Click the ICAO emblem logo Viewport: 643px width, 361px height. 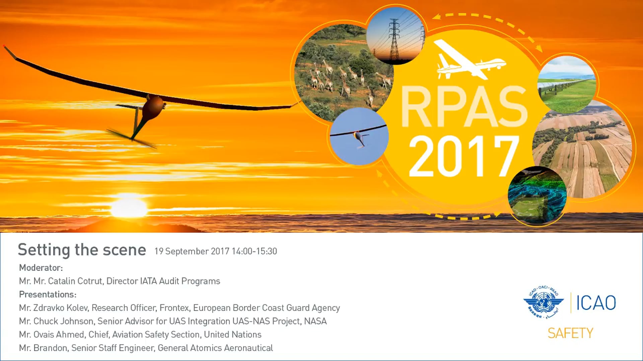point(543,303)
